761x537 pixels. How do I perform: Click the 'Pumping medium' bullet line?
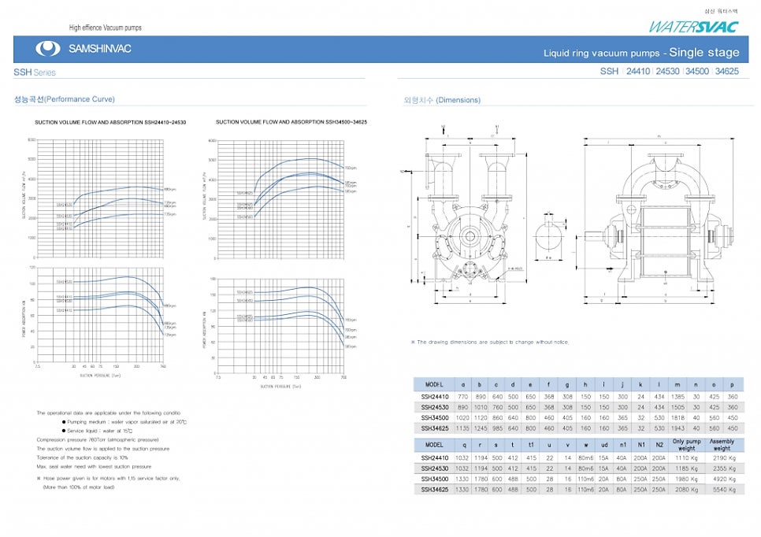point(124,422)
